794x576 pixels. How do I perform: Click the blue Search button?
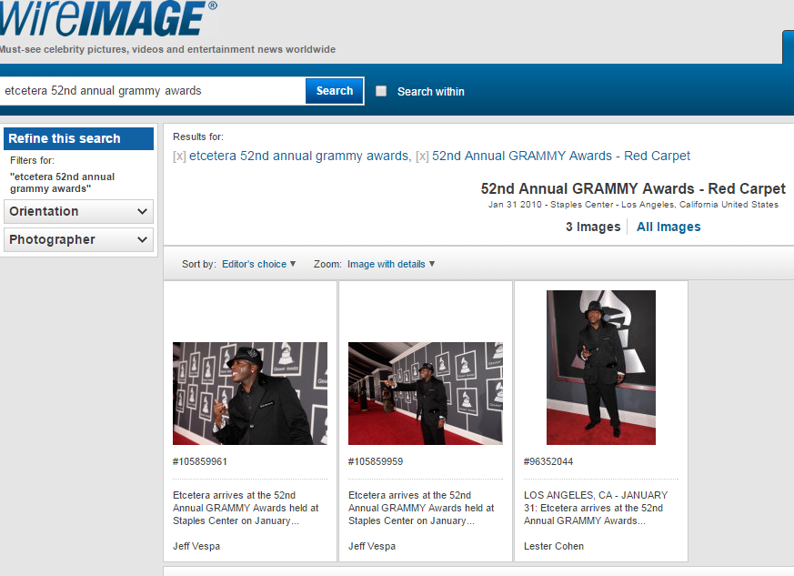pos(334,91)
